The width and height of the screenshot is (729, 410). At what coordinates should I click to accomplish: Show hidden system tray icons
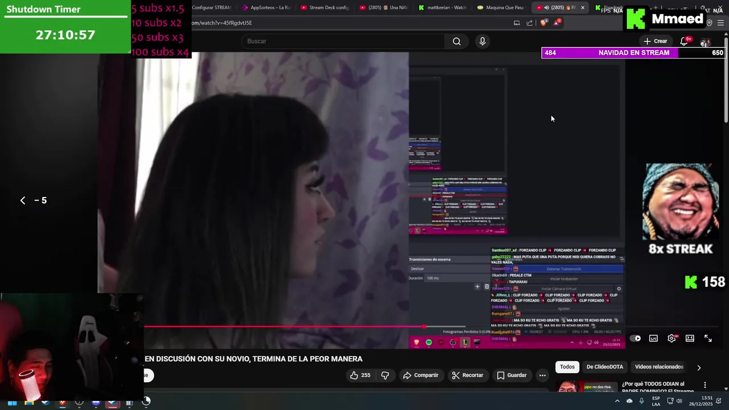(x=617, y=401)
